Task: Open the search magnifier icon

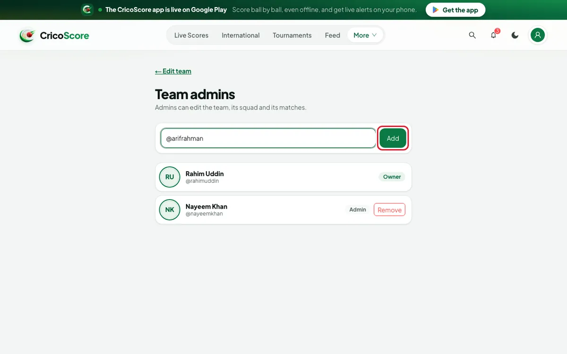Action: click(472, 35)
